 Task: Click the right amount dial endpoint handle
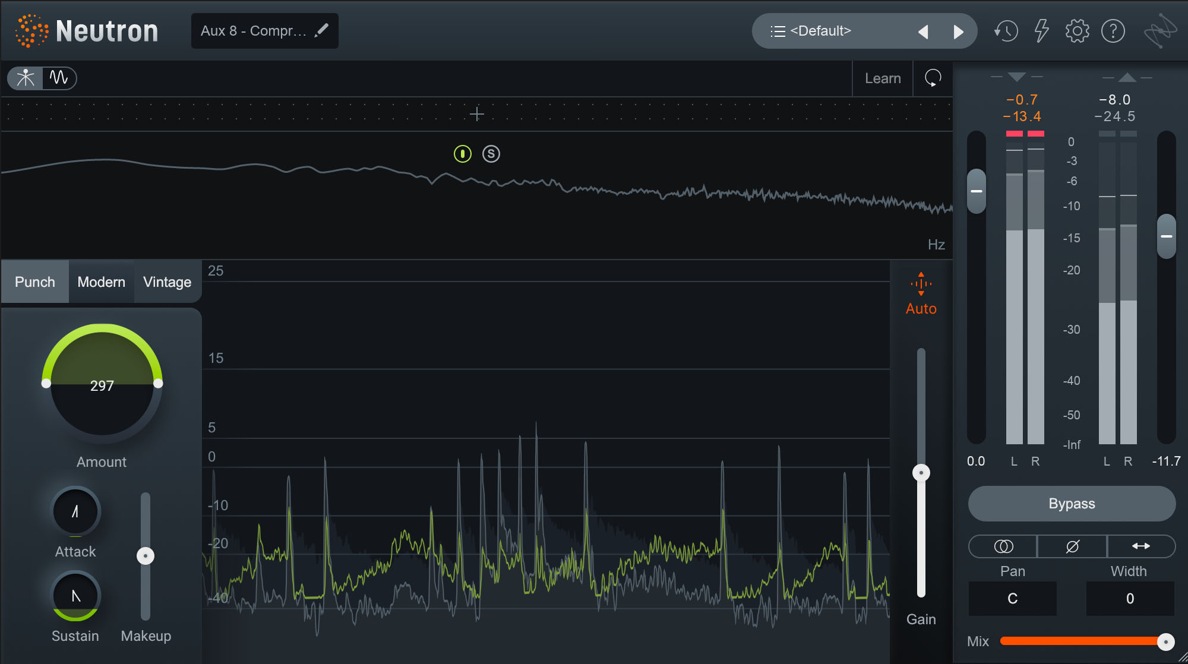click(158, 384)
